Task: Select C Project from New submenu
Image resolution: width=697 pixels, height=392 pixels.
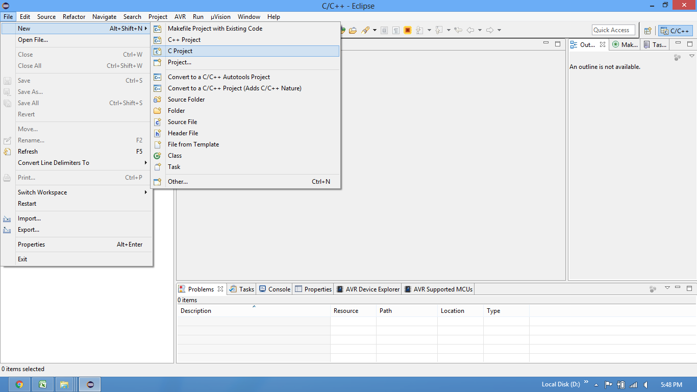Action: (x=180, y=51)
